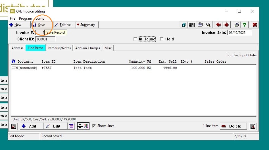Screen dimensions: 269x150
Task: Switch to the Address tab
Action: coord(17,48)
